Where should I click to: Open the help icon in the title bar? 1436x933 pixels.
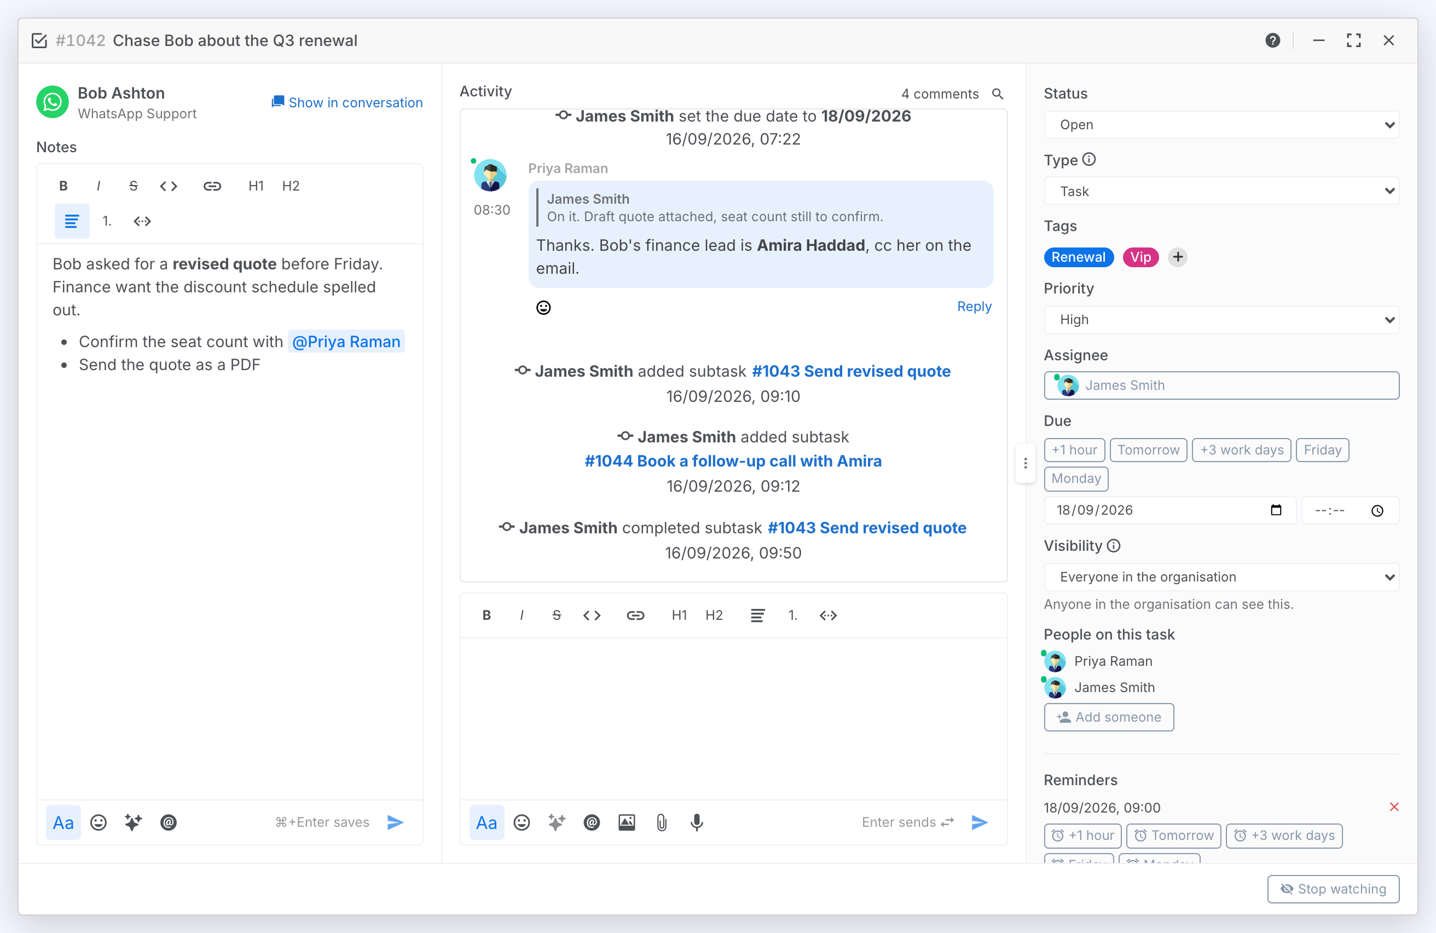pyautogui.click(x=1272, y=41)
